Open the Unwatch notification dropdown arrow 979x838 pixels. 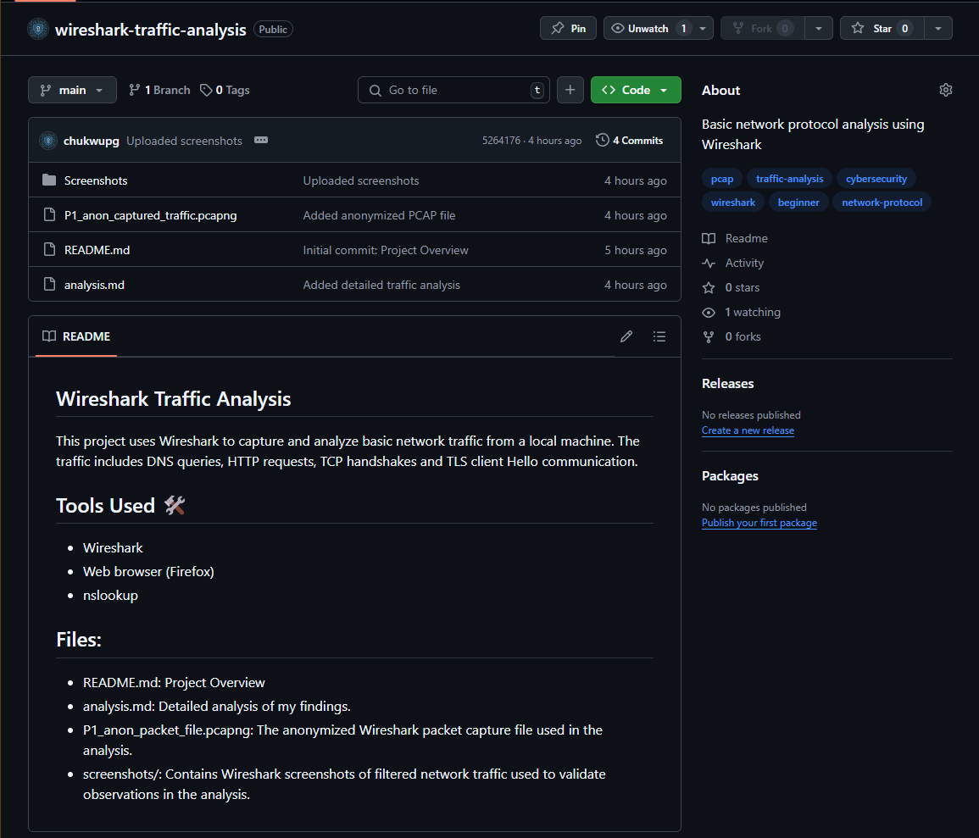703,29
